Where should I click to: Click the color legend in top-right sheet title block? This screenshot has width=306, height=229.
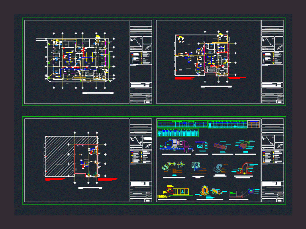click(x=273, y=58)
